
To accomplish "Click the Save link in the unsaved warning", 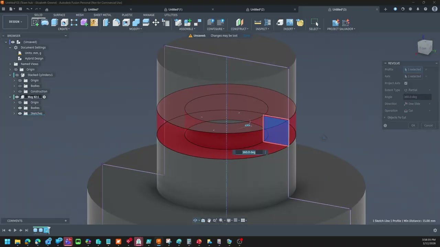I will (246, 36).
